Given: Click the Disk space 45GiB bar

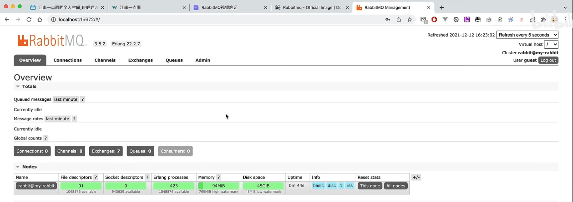Looking at the screenshot, I should tap(263, 186).
